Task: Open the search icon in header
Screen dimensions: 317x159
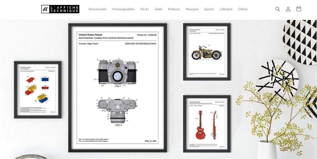Action: (277, 9)
